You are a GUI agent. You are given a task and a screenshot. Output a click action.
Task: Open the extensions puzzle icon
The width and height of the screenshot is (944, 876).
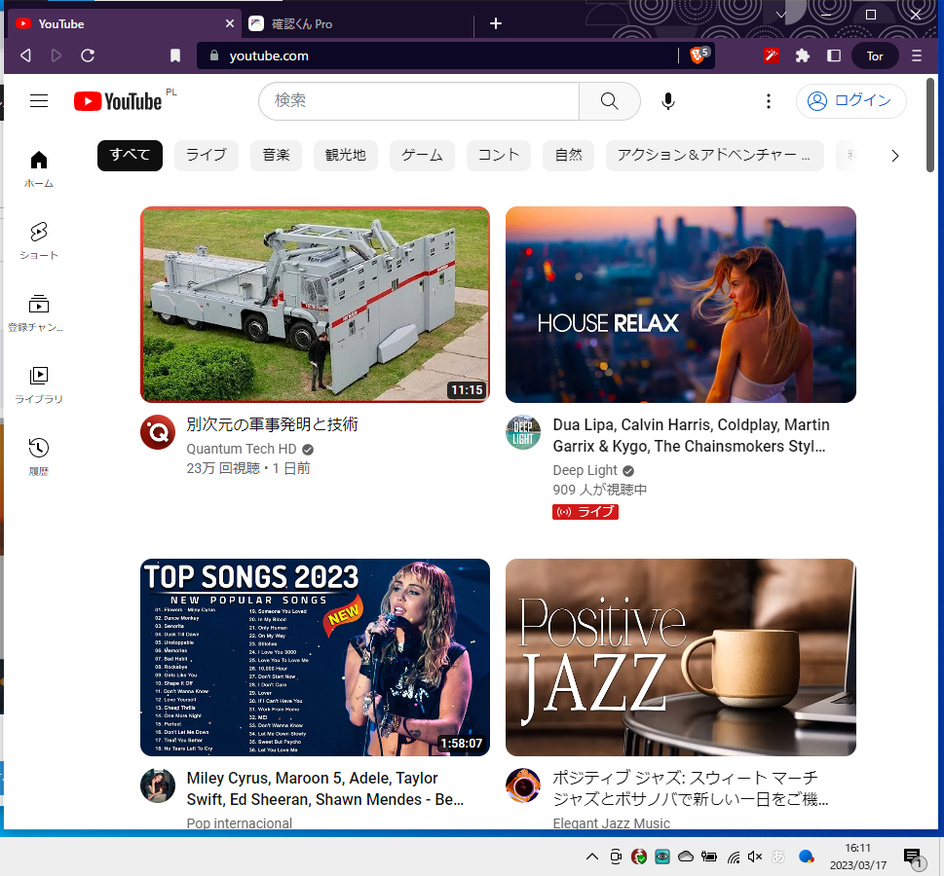(803, 55)
